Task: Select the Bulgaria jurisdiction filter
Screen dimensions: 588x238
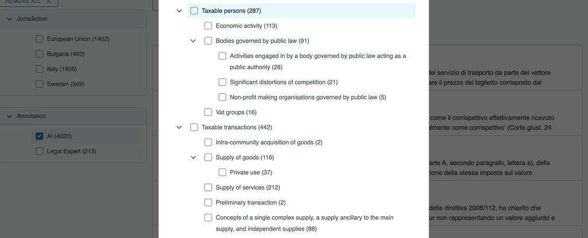Action: (x=40, y=54)
